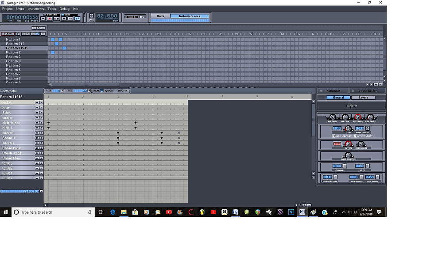The height and width of the screenshot is (268, 434).
Task: Click the CUTOFF knob
Action: [x=348, y=144]
